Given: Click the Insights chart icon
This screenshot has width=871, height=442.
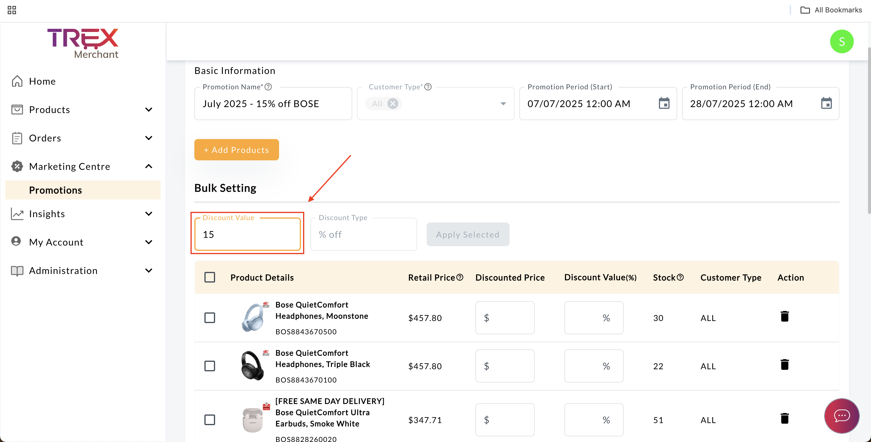Looking at the screenshot, I should pyautogui.click(x=17, y=214).
